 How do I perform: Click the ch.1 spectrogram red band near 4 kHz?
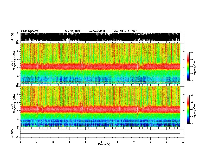100,67
